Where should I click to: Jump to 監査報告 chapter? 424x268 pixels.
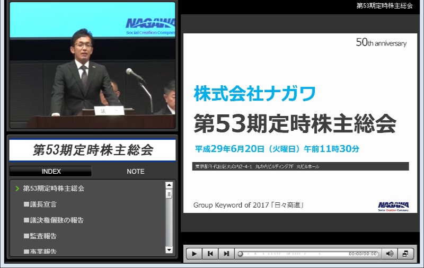(40, 236)
